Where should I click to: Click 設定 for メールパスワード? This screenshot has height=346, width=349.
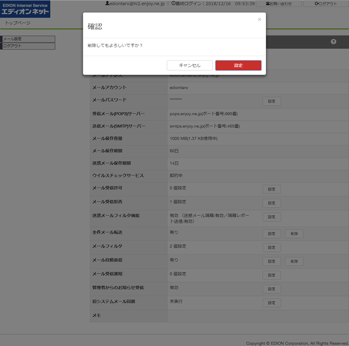point(271,101)
